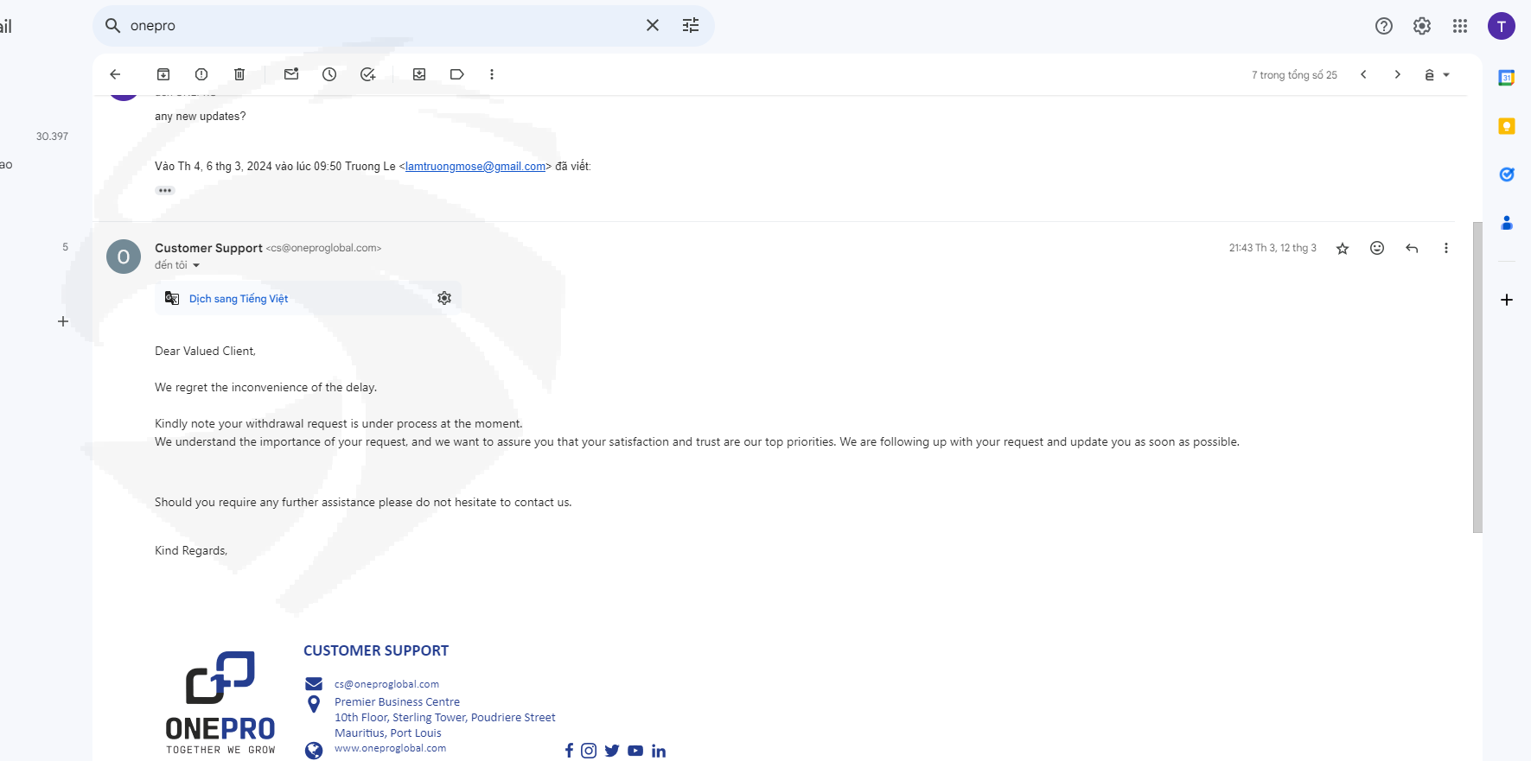Archive this email conversation

pos(163,74)
